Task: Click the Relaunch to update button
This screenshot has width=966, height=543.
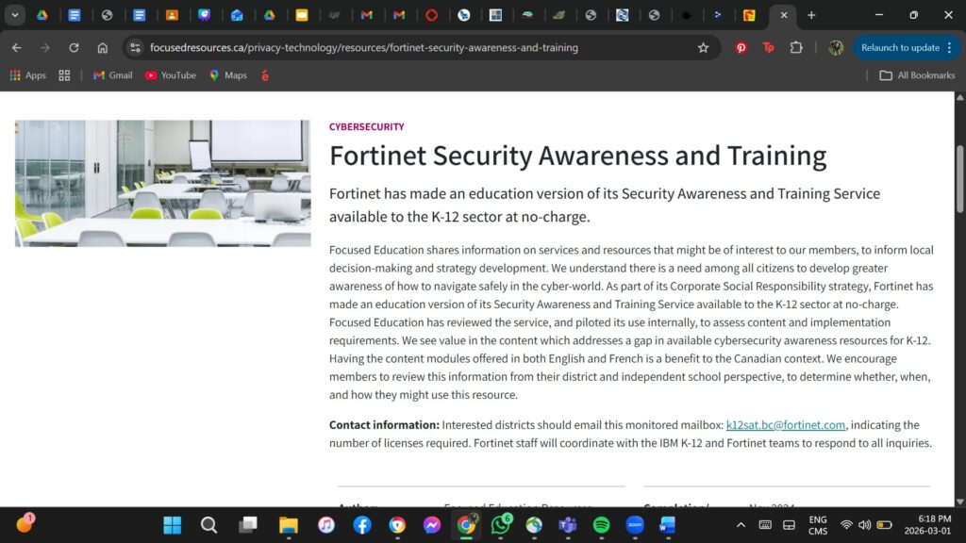Action: [x=900, y=47]
